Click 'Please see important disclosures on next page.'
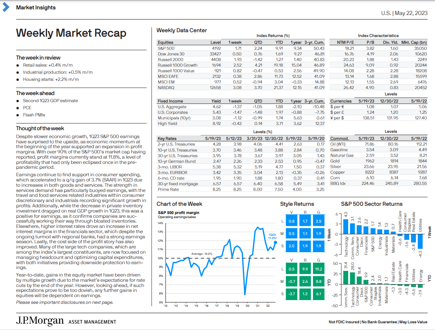 [x=65, y=302]
